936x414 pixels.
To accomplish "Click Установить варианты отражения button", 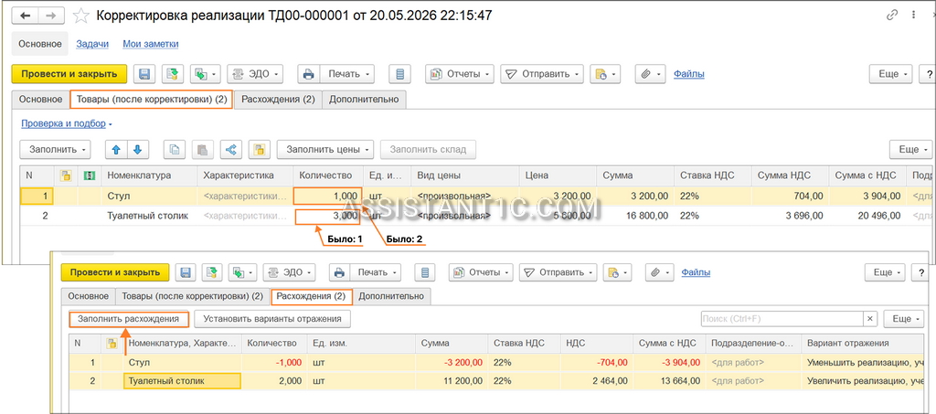I will (272, 319).
